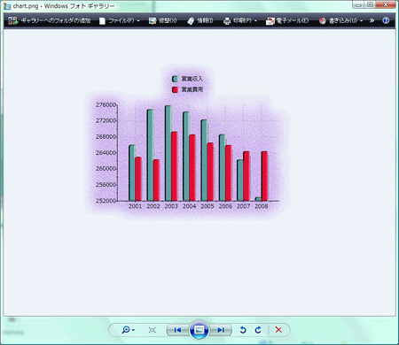Click the File page icon in toolbar
The height and width of the screenshot is (345, 399).
[102, 21]
